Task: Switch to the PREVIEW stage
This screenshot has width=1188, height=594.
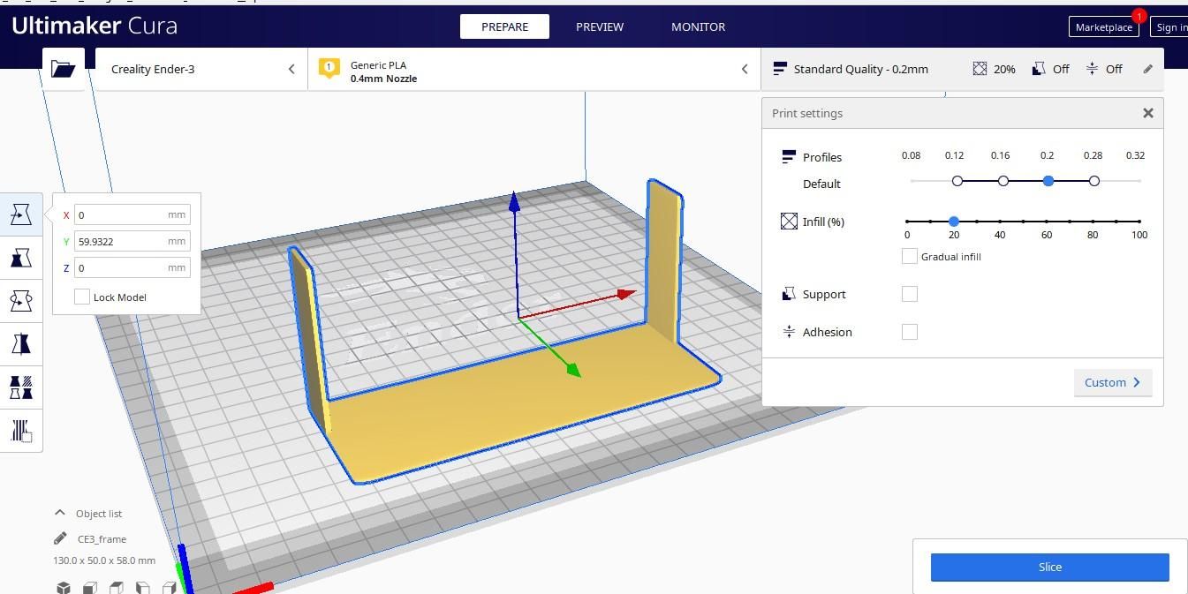Action: tap(600, 26)
